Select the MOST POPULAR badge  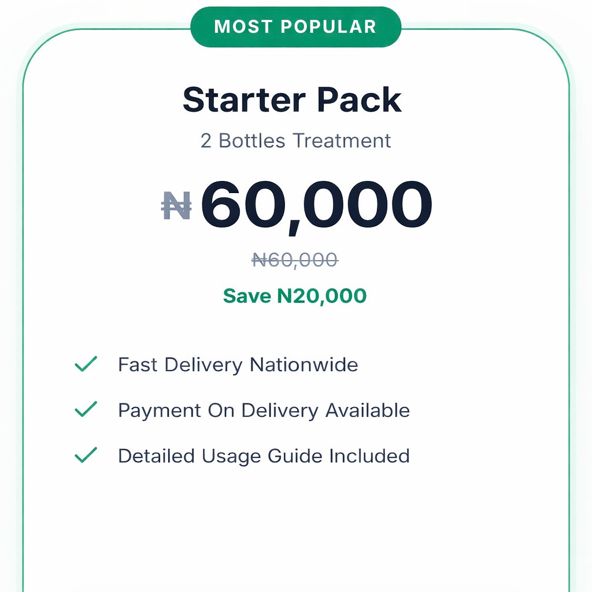click(x=295, y=27)
